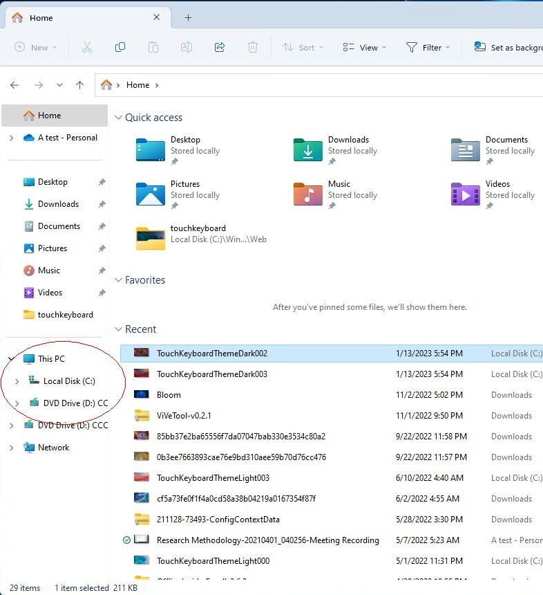543x595 pixels.
Task: Click the Cut scissors icon in toolbar
Action: point(86,47)
